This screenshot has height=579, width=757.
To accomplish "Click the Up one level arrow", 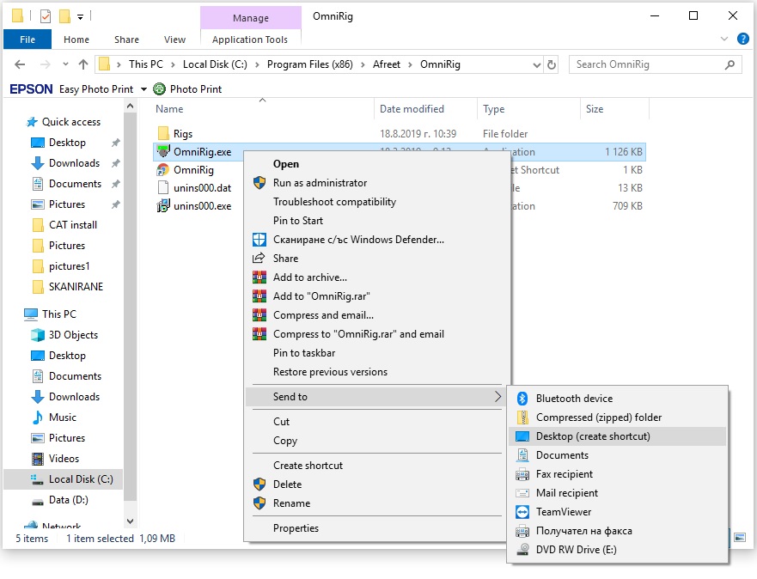I will point(83,64).
